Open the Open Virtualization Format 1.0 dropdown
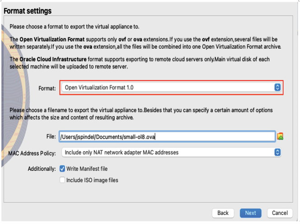The width and height of the screenshot is (300, 224). (171, 88)
